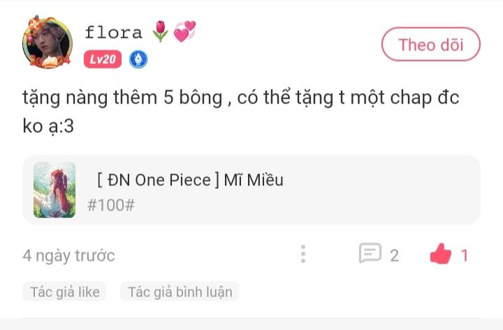Click the reply count number 2
Image resolution: width=503 pixels, height=330 pixels.
[394, 255]
